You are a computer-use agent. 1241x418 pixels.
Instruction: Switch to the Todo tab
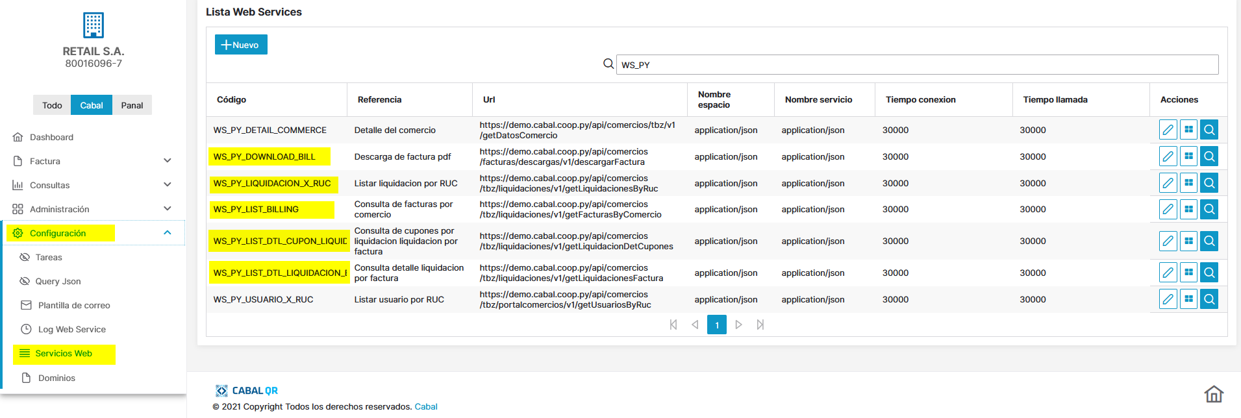click(52, 105)
